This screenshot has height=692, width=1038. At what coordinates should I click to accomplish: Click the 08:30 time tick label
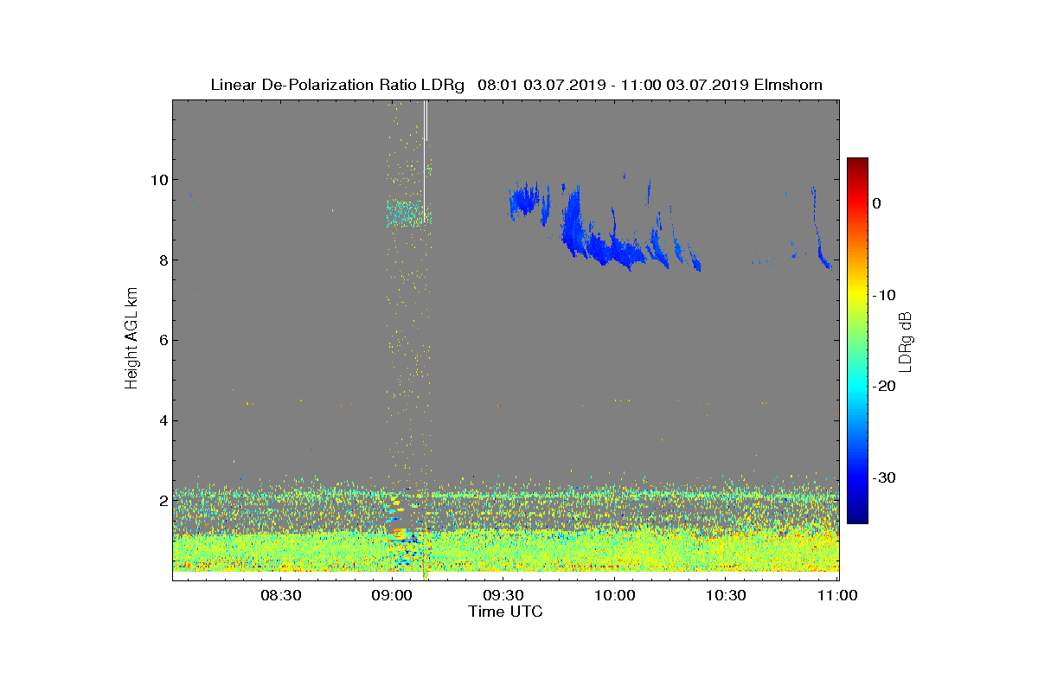280,595
